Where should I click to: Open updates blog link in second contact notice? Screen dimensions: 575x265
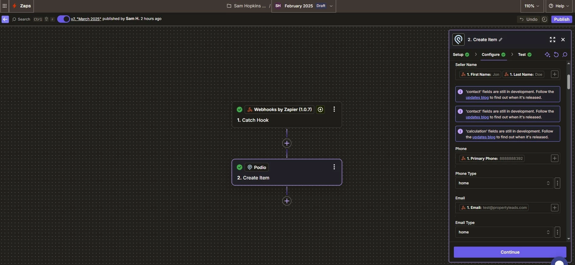[477, 117]
